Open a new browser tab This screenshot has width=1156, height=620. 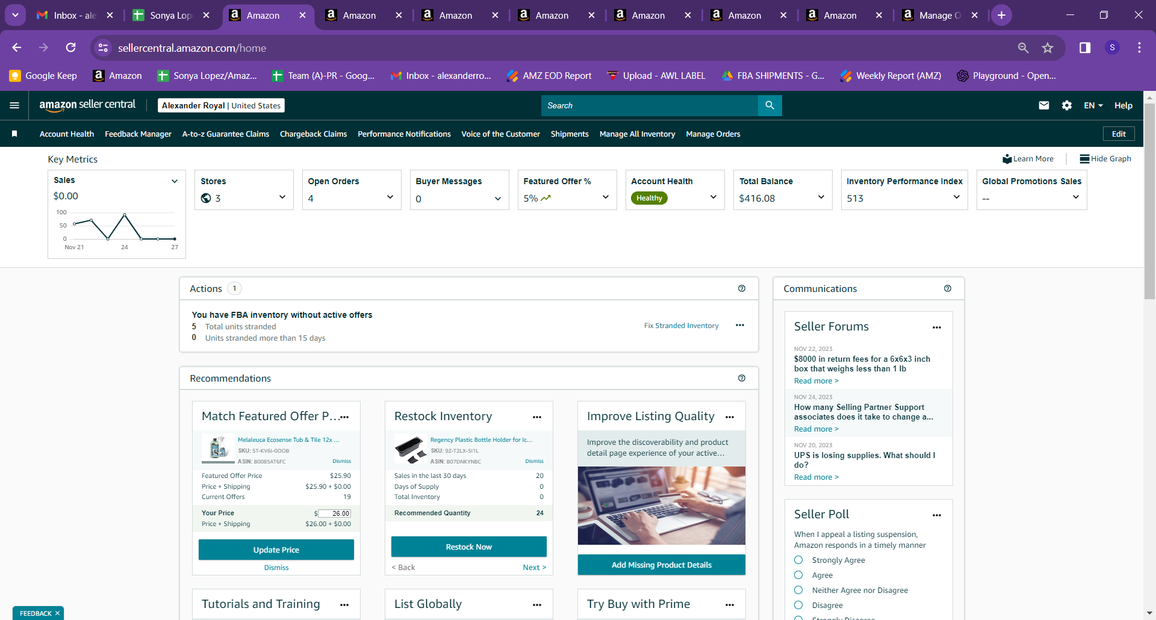[x=1001, y=15]
